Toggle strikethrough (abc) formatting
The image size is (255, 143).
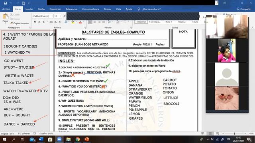tap(51, 22)
